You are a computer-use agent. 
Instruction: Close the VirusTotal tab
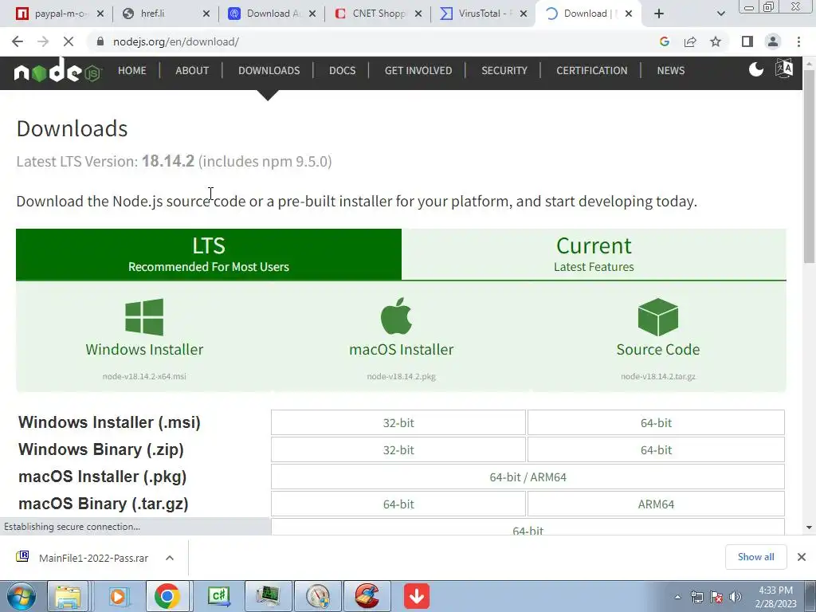(x=524, y=14)
